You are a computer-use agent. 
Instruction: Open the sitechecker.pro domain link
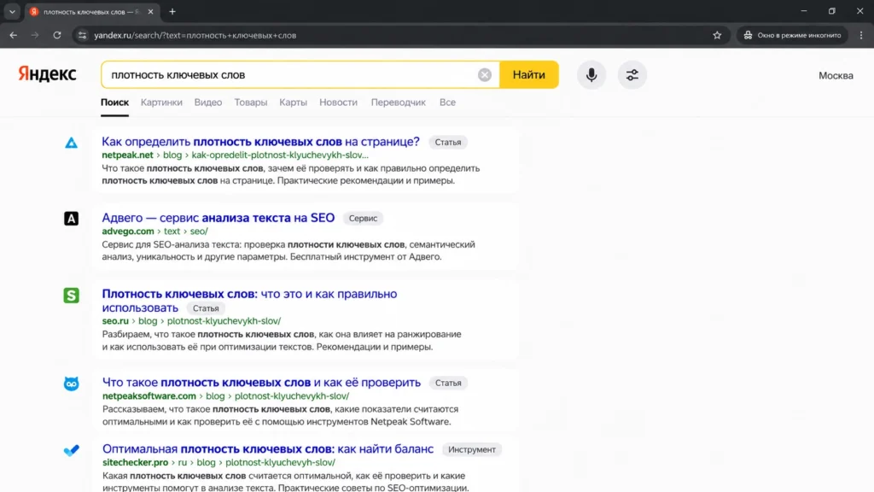point(135,462)
